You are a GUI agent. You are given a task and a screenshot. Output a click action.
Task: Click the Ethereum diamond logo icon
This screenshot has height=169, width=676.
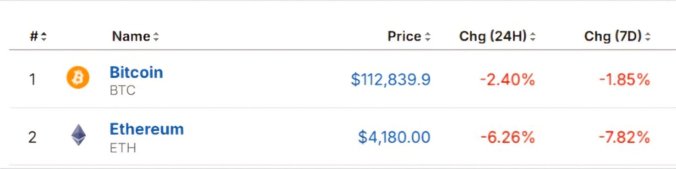click(79, 135)
